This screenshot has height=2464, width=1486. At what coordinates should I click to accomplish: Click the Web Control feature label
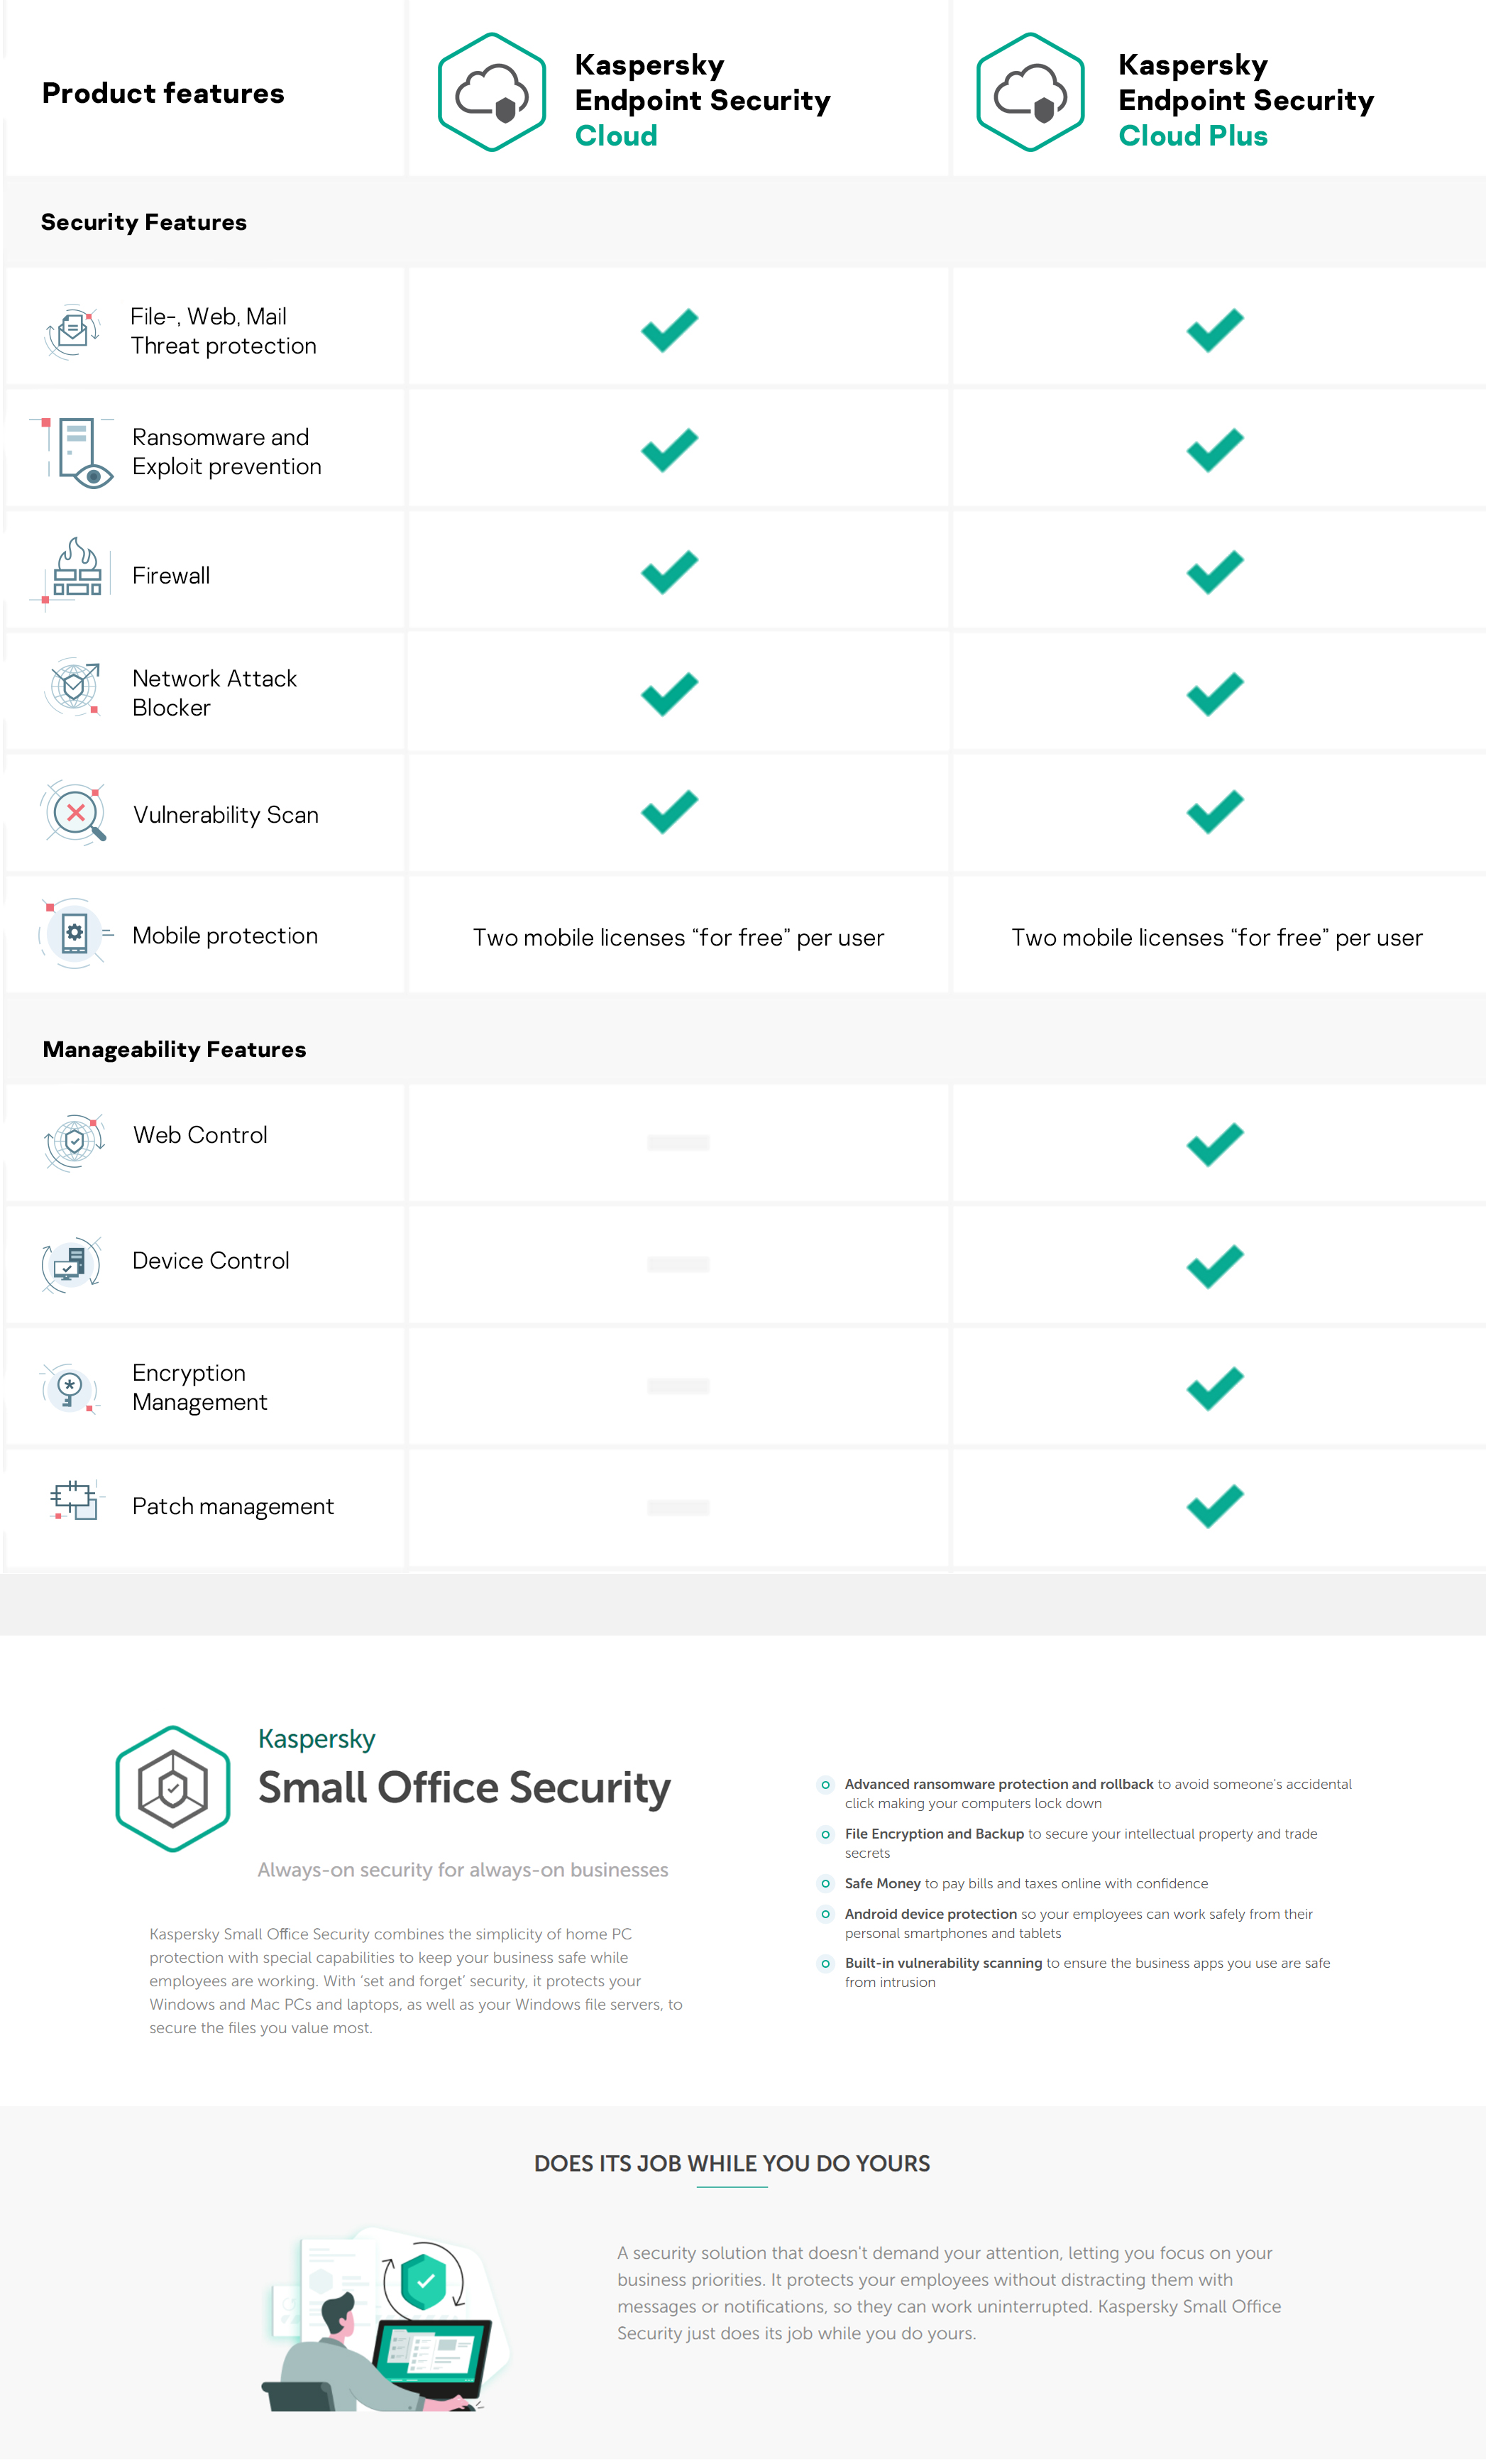click(x=200, y=1135)
